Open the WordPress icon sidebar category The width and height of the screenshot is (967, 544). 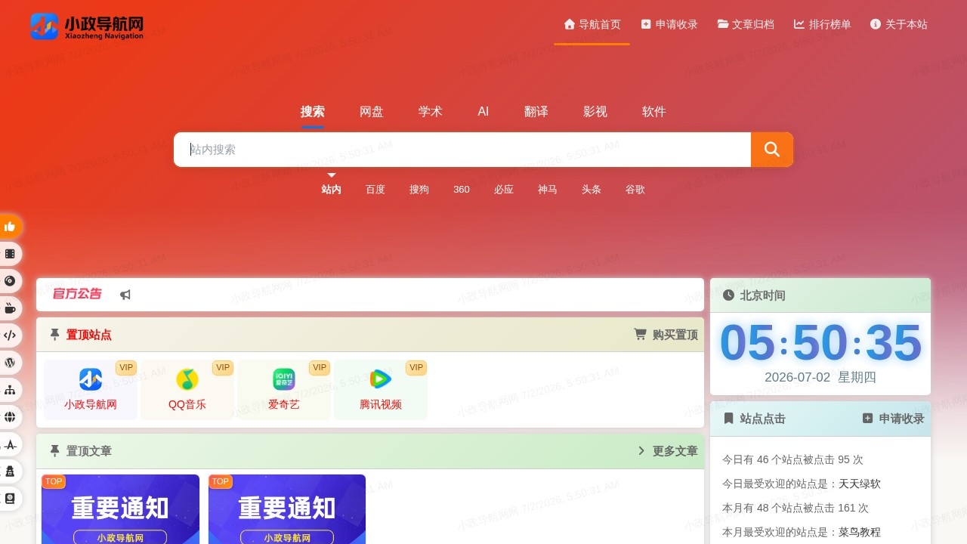[10, 363]
